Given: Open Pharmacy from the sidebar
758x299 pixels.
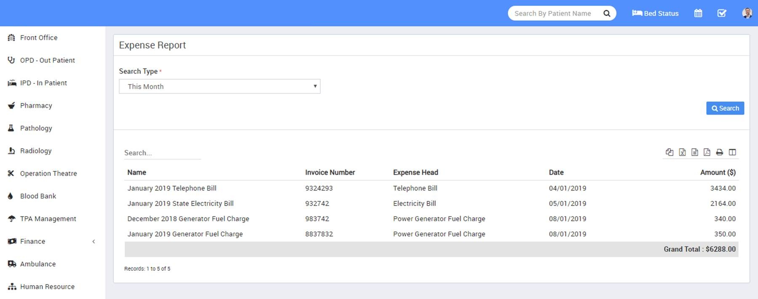Looking at the screenshot, I should (x=36, y=106).
